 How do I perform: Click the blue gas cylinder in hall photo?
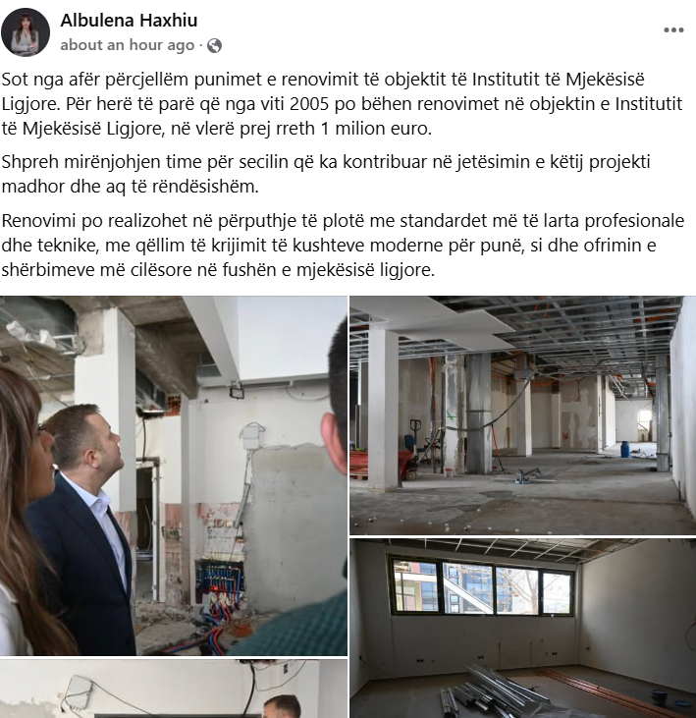pyautogui.click(x=625, y=449)
